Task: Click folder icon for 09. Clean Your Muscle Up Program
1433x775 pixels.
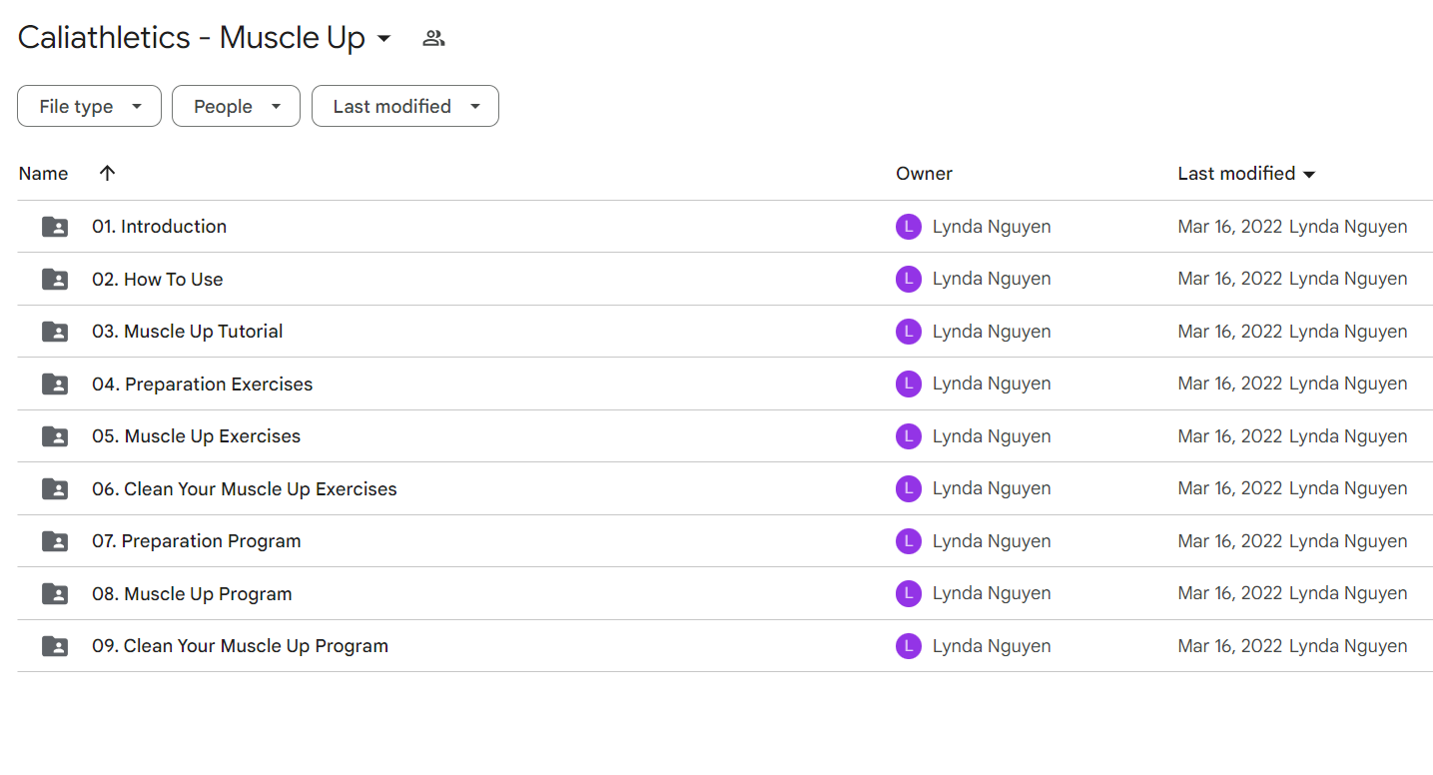Action: (55, 646)
